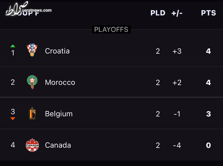Click Belgium's points value 3
The height and width of the screenshot is (166, 223).
(x=209, y=114)
